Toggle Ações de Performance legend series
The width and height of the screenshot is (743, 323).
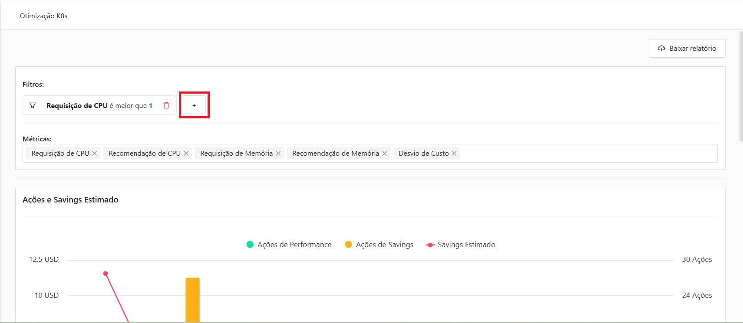pyautogui.click(x=289, y=245)
